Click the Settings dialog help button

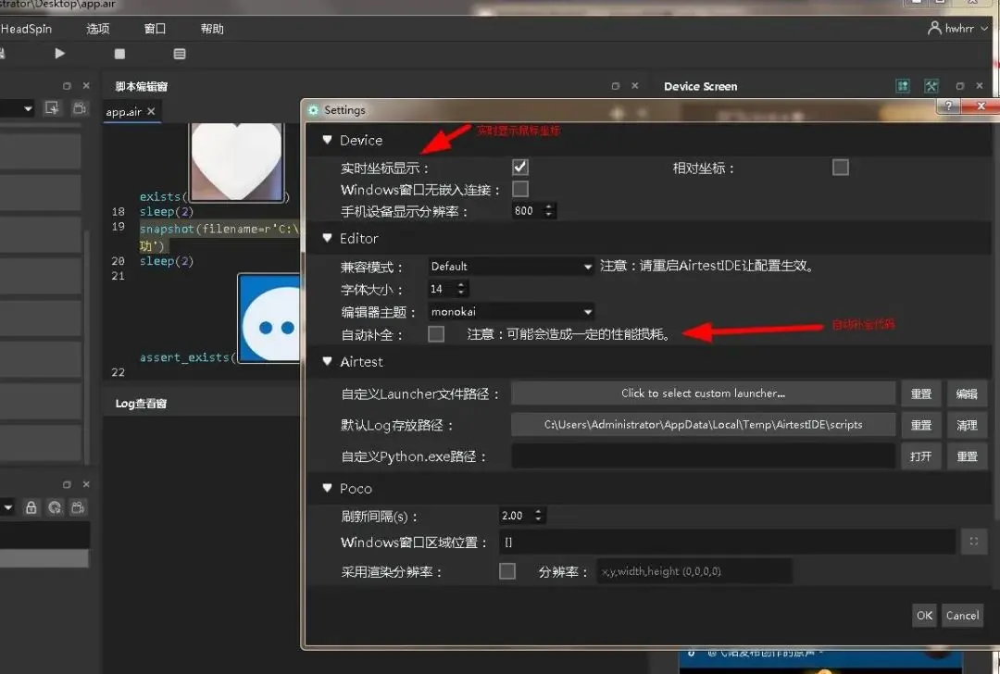pyautogui.click(x=948, y=106)
